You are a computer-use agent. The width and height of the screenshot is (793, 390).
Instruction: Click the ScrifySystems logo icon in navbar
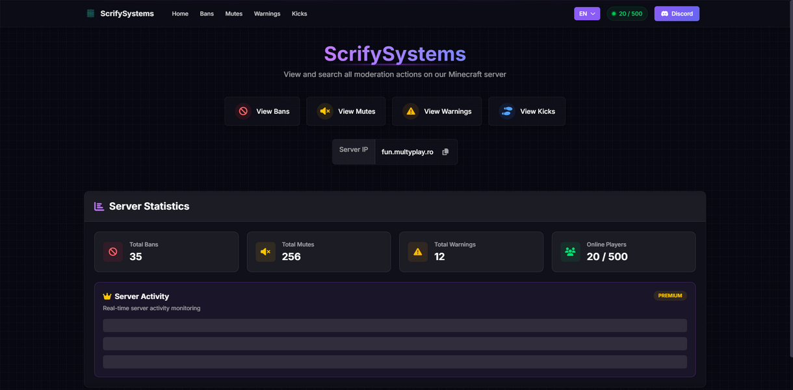click(90, 14)
